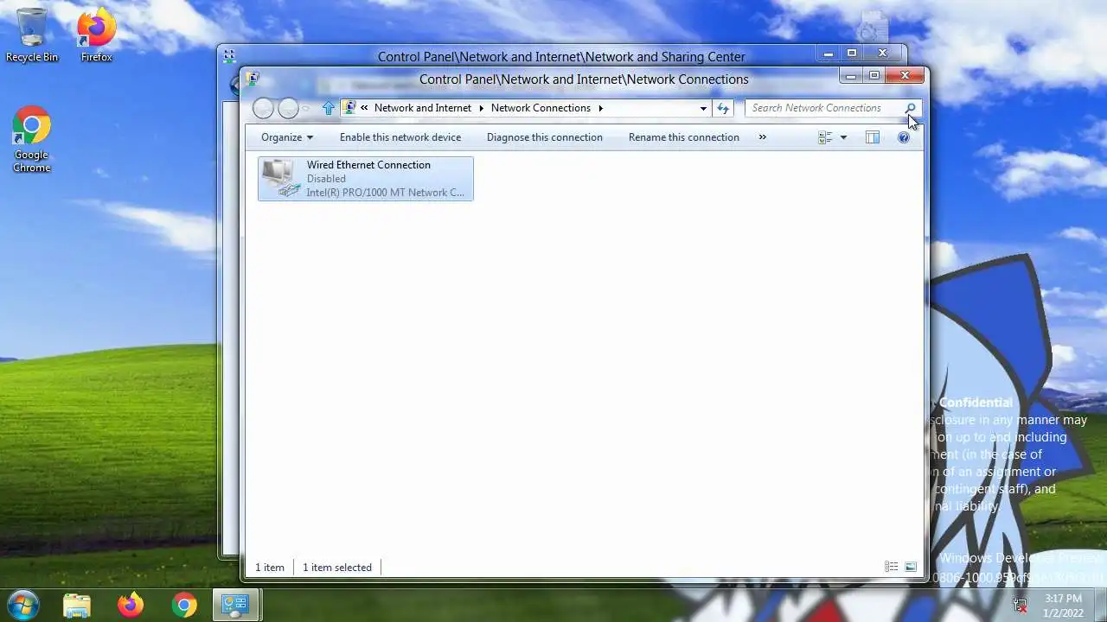Click the '1 item' status text
Screen dimensions: 1107x622
coord(270,568)
